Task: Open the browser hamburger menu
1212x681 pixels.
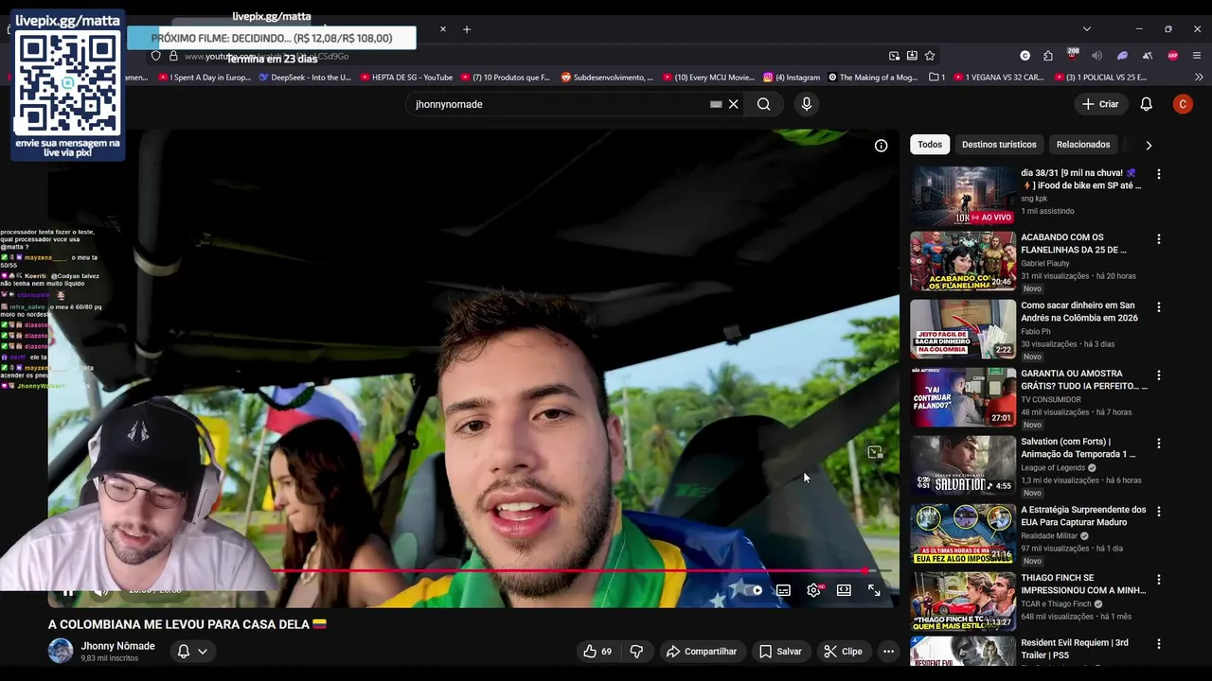Action: 1197,56
